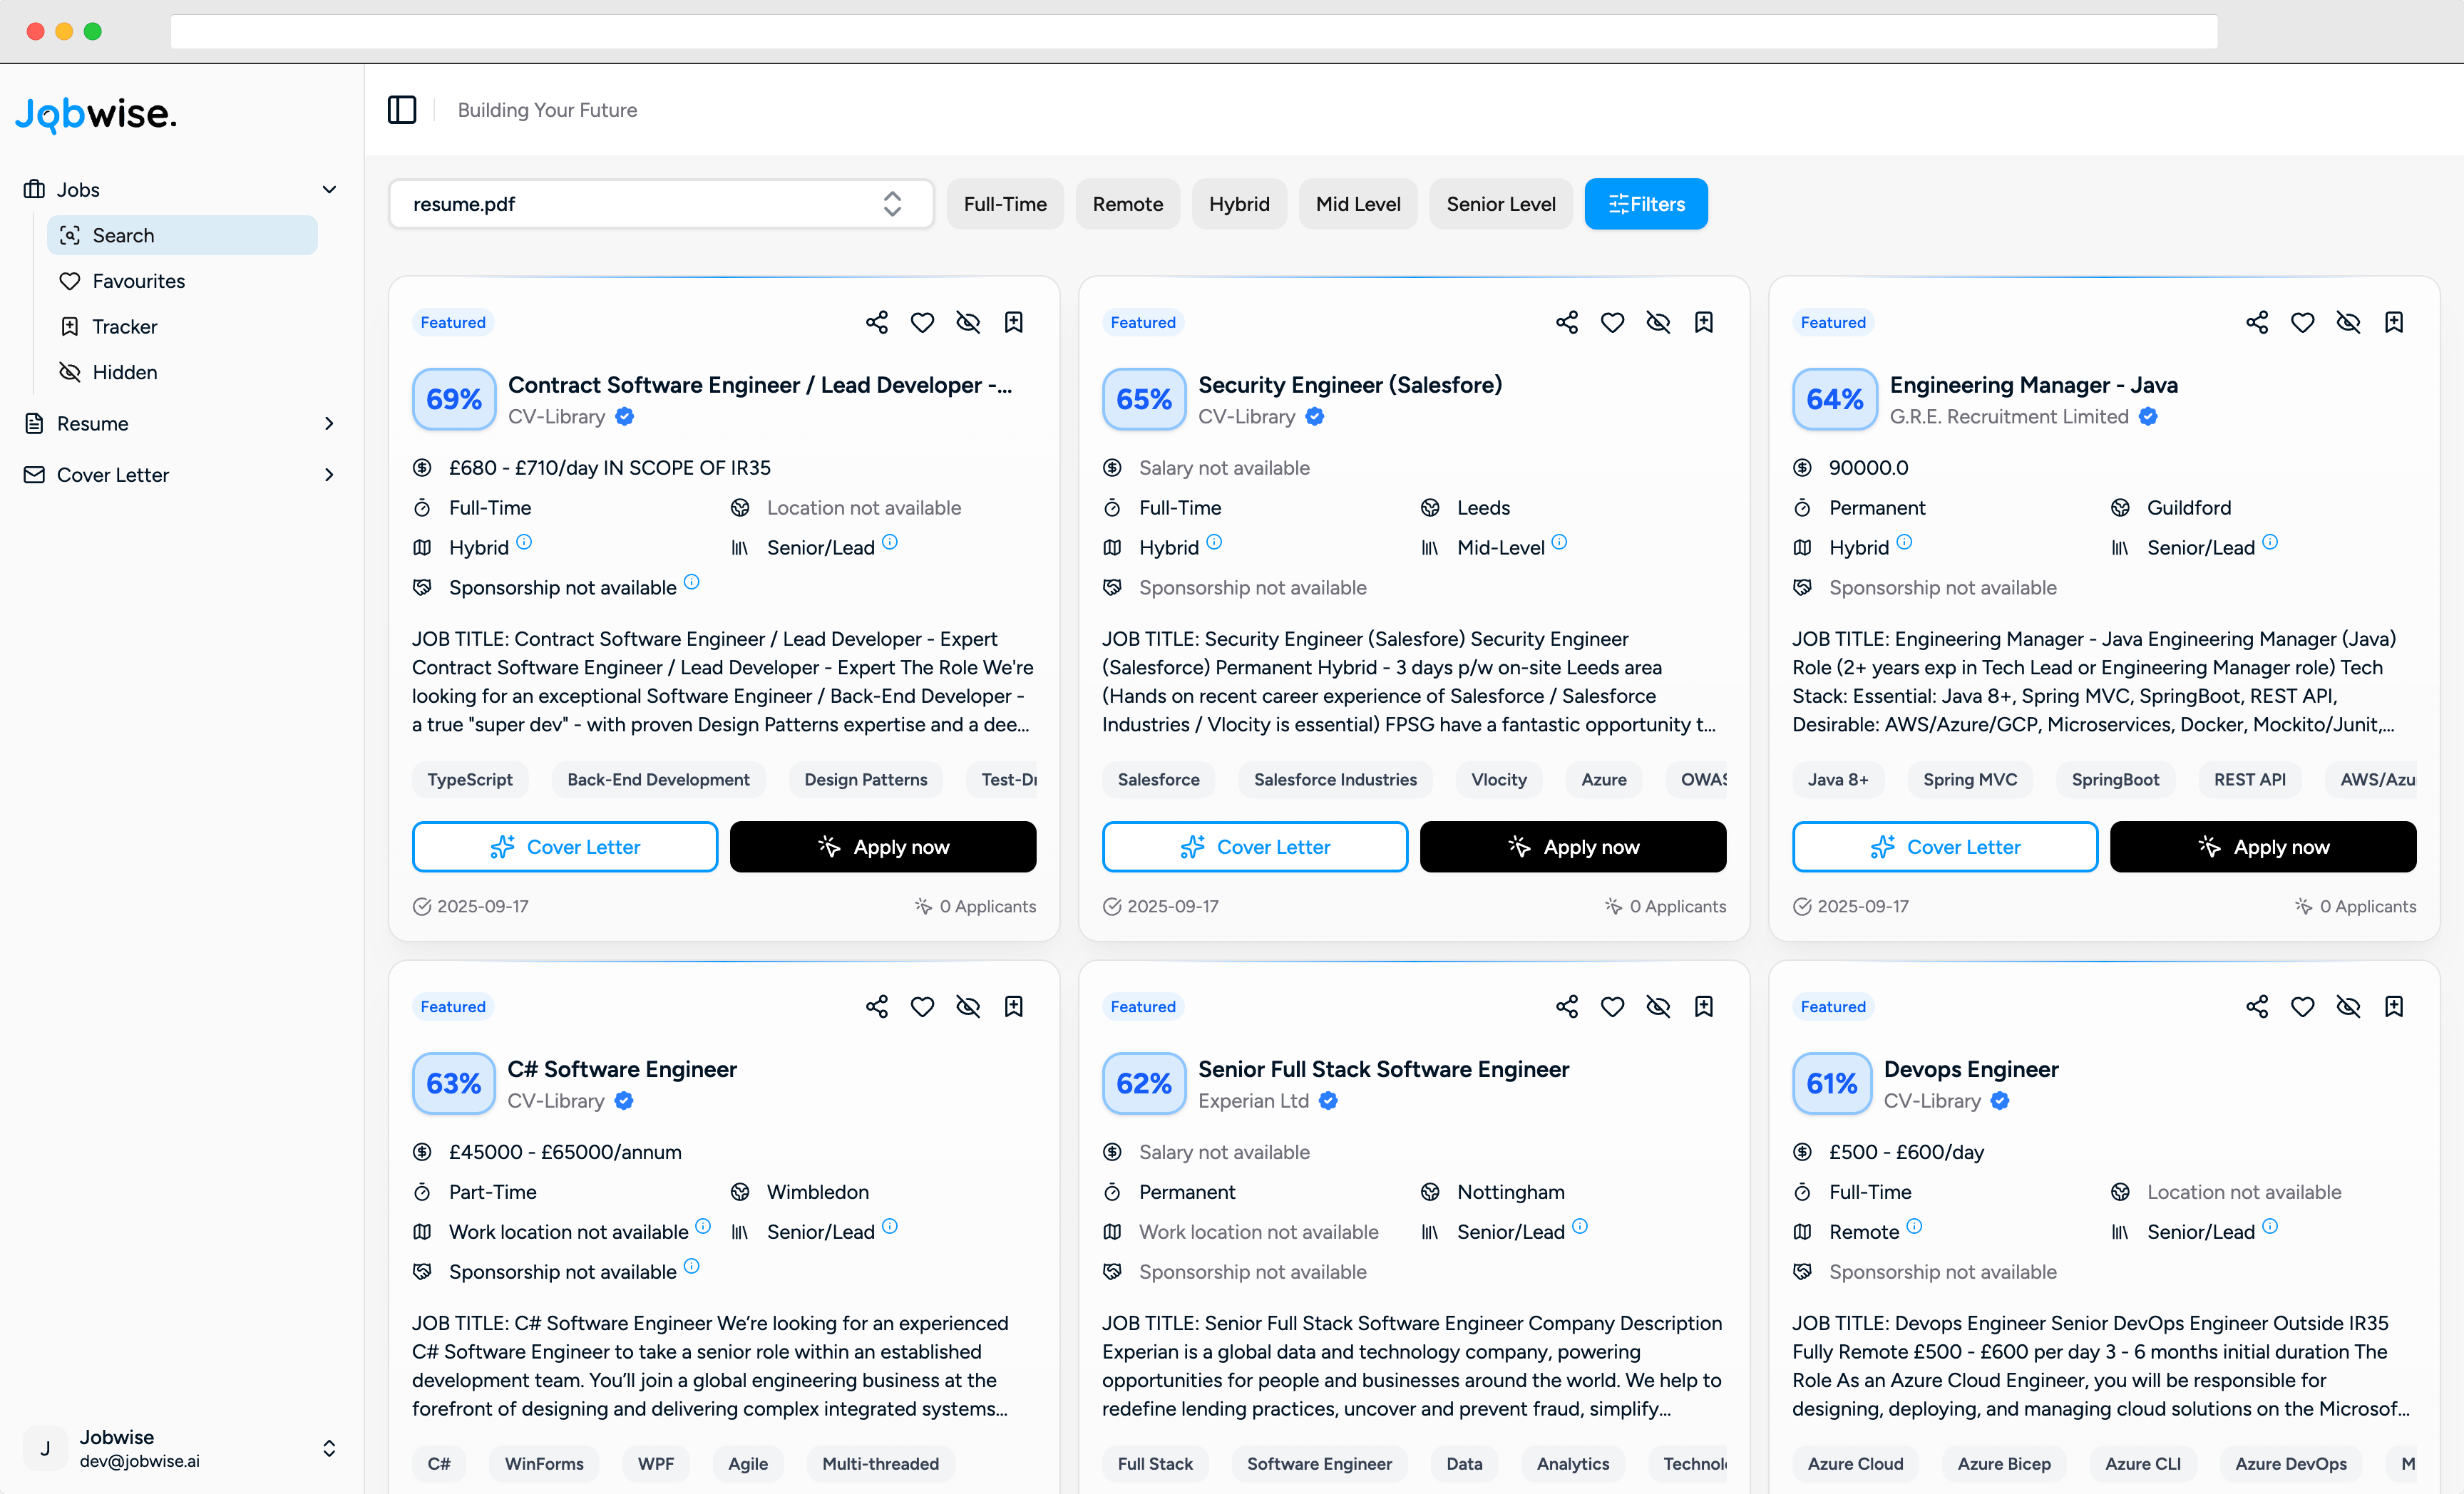Share the Devops Engineer job
The image size is (2464, 1494).
coord(2257,1006)
